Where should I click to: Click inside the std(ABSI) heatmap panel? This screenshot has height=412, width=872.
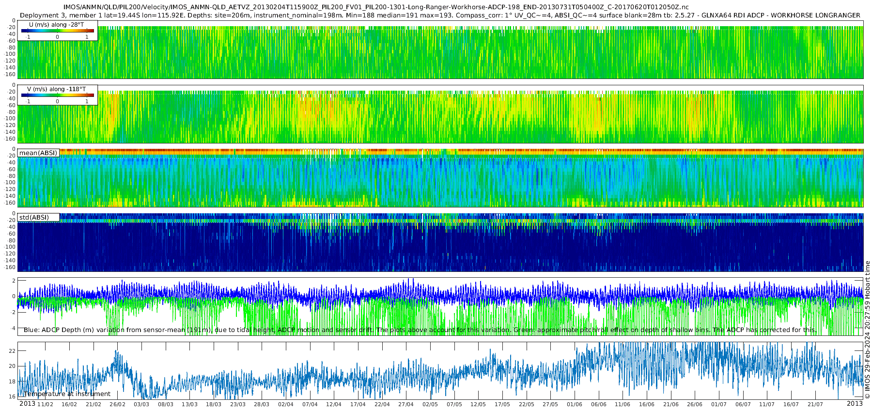[440, 242]
